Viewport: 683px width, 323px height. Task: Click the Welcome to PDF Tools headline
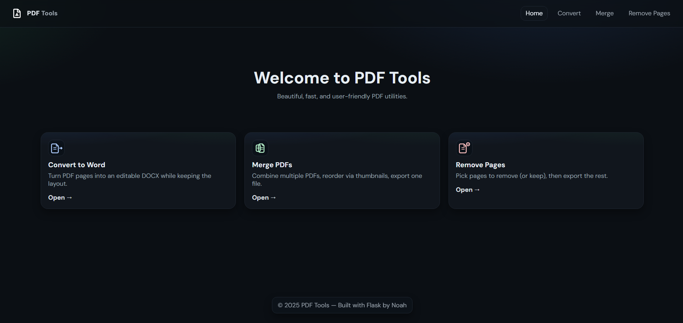(342, 78)
